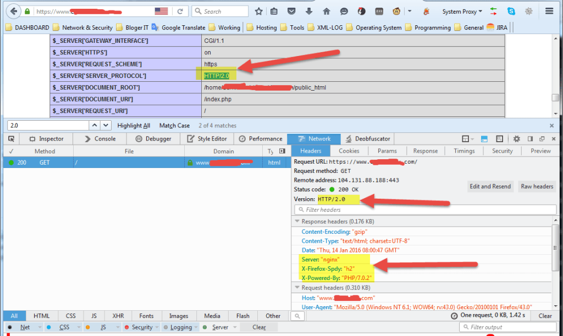The image size is (563, 336).
Task: Open the dropdown arrow beside Logging filter
Action: tap(196, 327)
